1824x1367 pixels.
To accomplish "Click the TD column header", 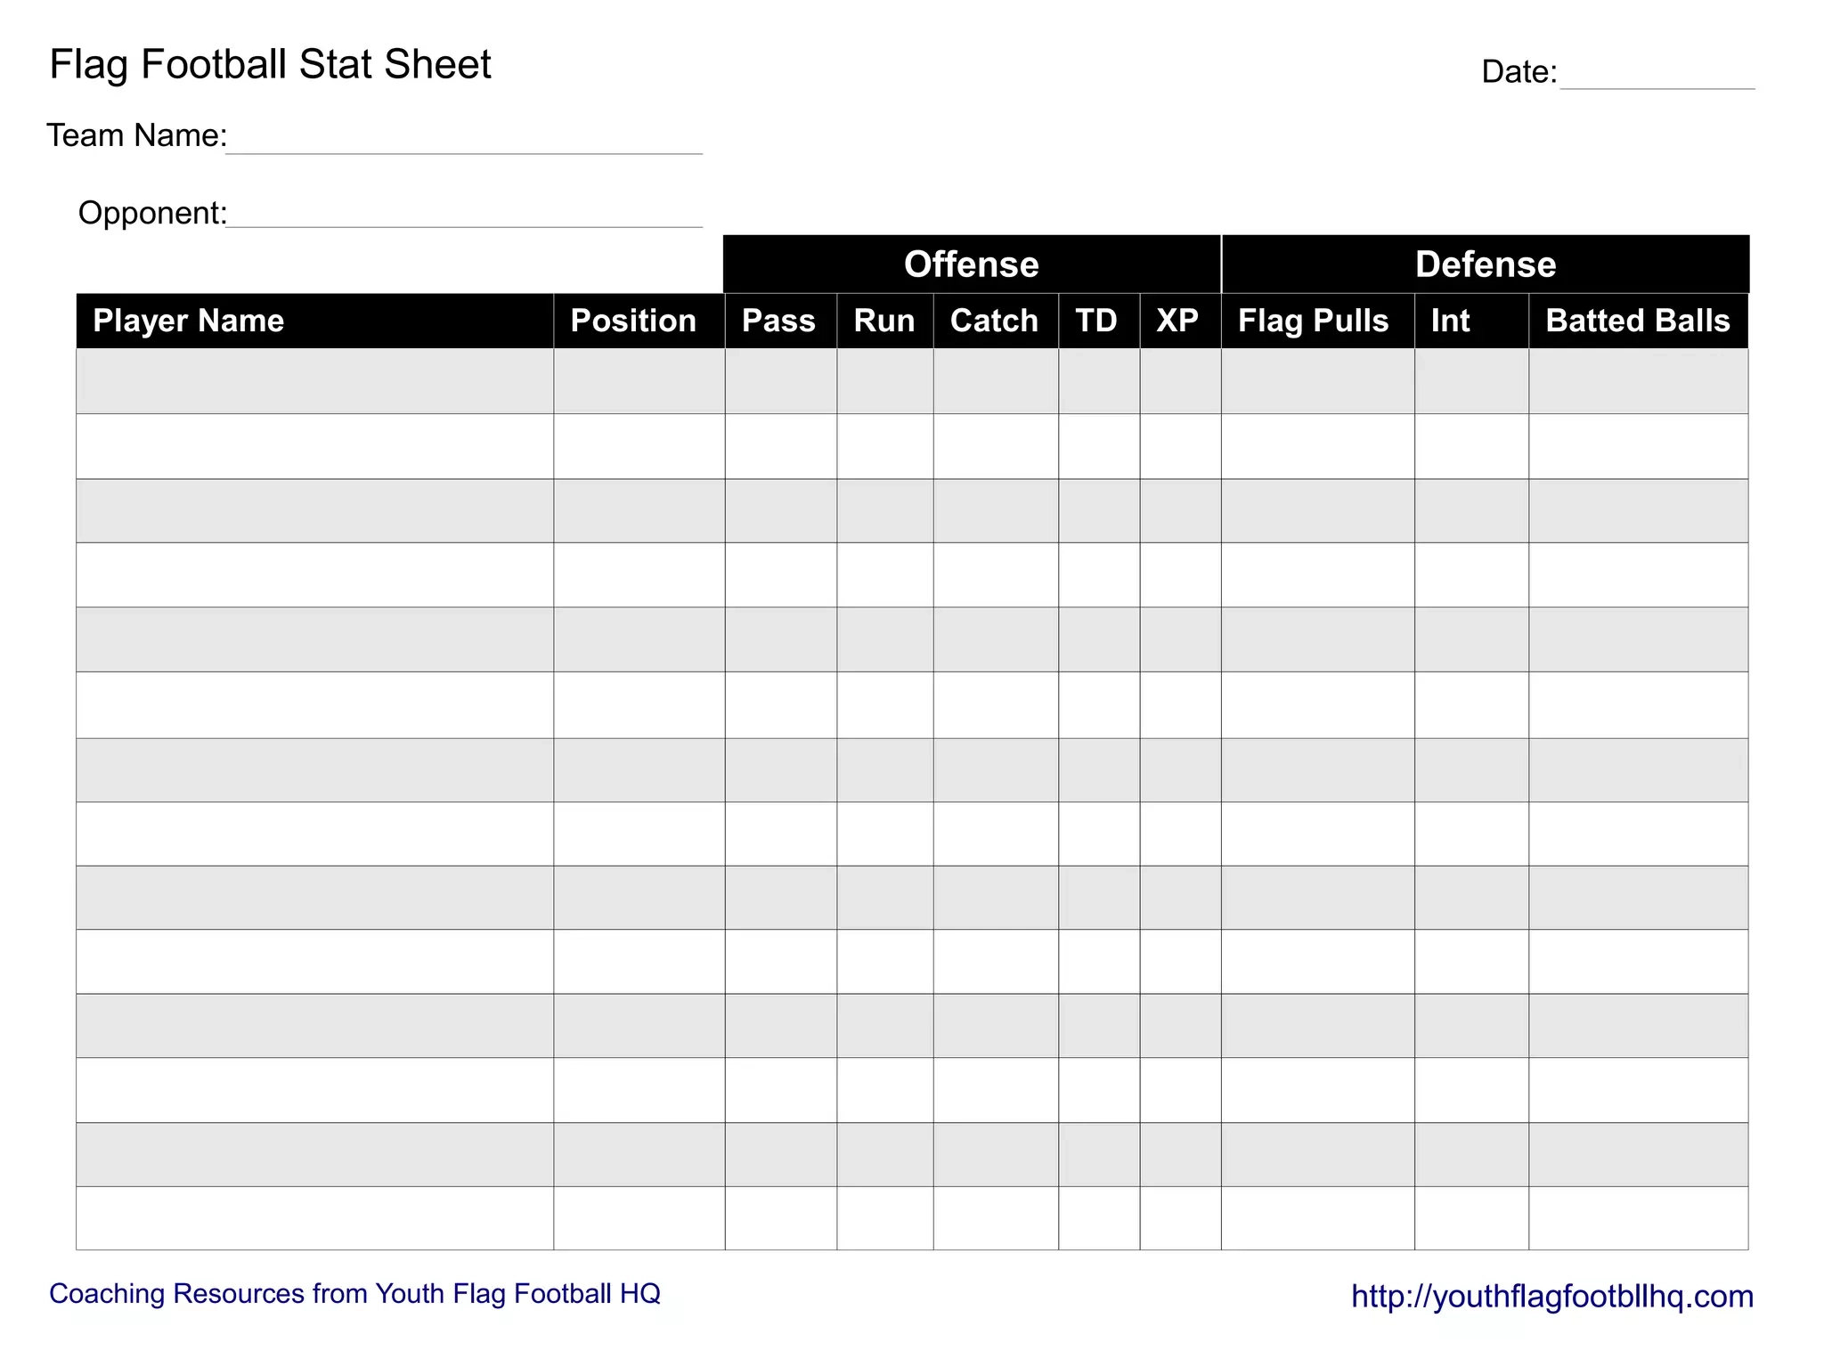I will (x=1097, y=321).
